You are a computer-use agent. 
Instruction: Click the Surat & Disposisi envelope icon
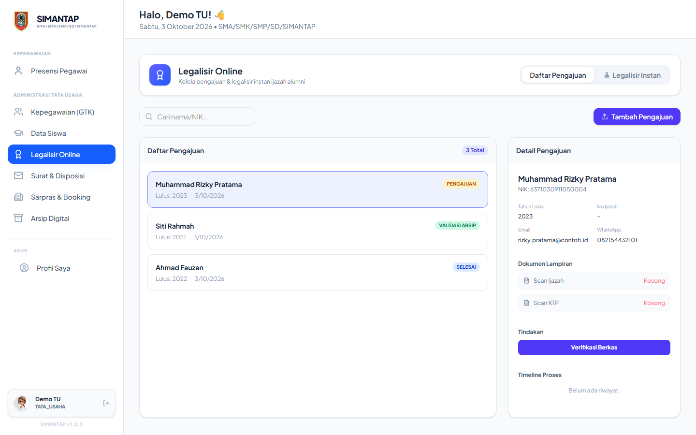(x=18, y=176)
